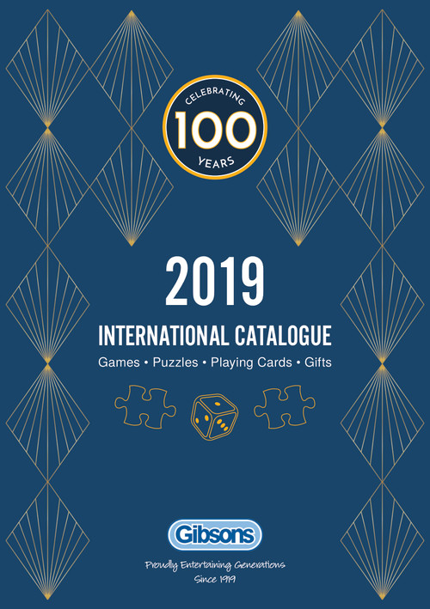Select the INTERNATIONAL CATALOGUE heading
This screenshot has width=430, height=609.
(215, 336)
